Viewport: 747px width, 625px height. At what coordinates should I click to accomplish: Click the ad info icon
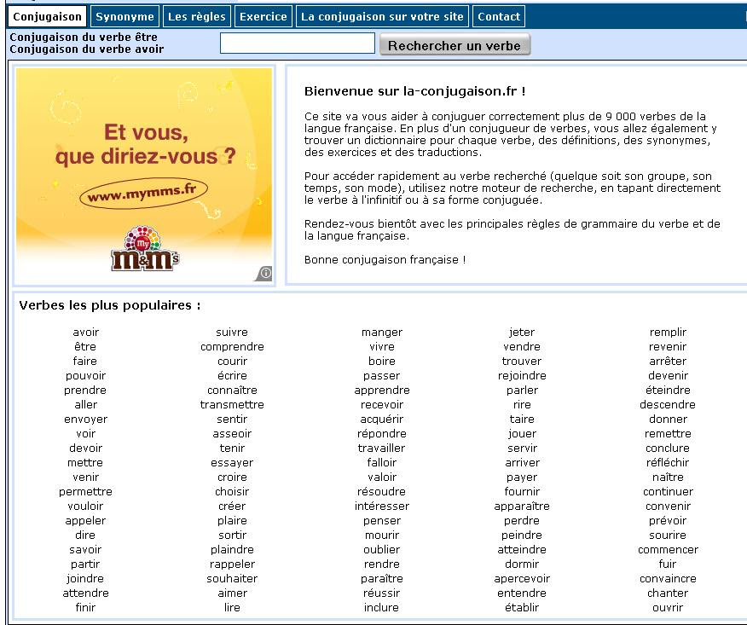(265, 273)
